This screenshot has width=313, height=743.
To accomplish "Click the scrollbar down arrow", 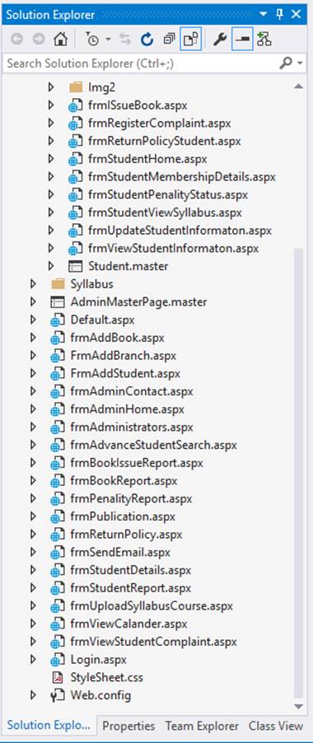I will click(x=298, y=706).
